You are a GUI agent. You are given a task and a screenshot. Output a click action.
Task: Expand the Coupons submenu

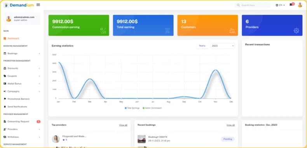click(22, 76)
